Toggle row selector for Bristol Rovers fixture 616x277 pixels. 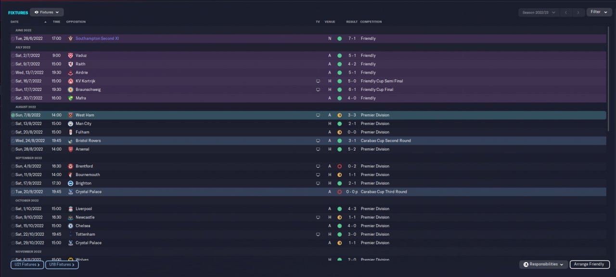tap(13, 141)
